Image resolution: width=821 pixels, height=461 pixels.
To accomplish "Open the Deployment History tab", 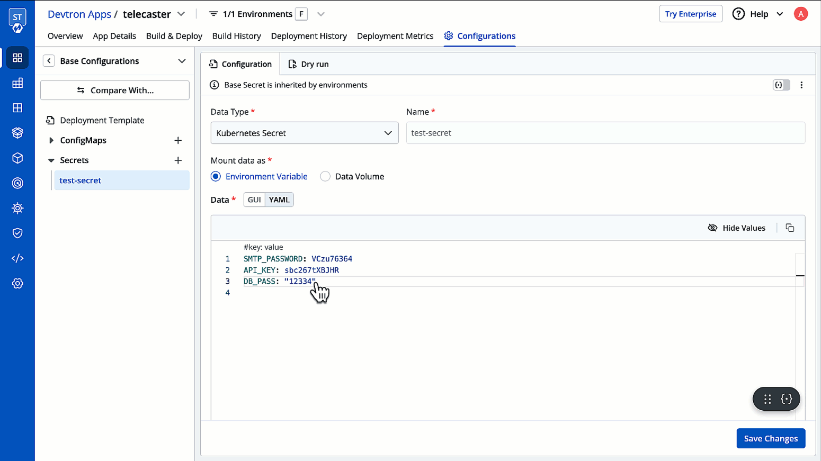I will 309,36.
